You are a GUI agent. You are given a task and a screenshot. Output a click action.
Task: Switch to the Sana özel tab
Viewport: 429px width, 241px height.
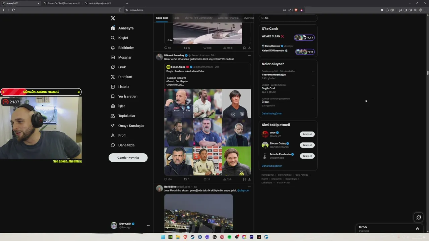pyautogui.click(x=162, y=18)
